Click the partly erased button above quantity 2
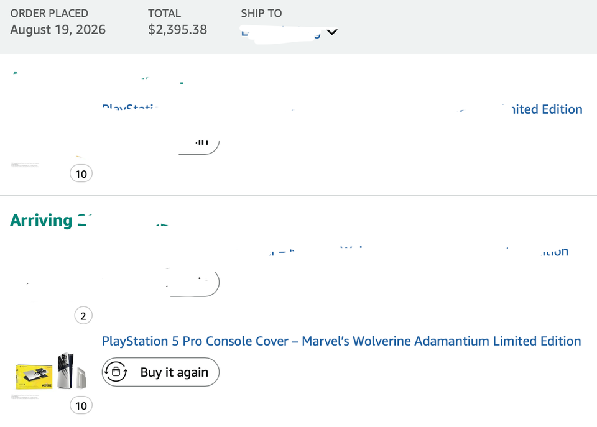Viewport: 597px width, 427px height. tap(193, 282)
